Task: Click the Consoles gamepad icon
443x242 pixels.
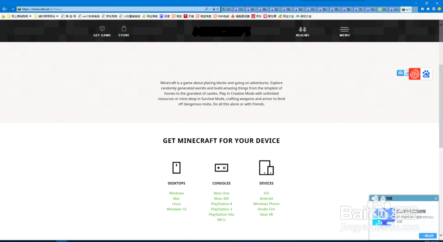Action: pos(221,168)
